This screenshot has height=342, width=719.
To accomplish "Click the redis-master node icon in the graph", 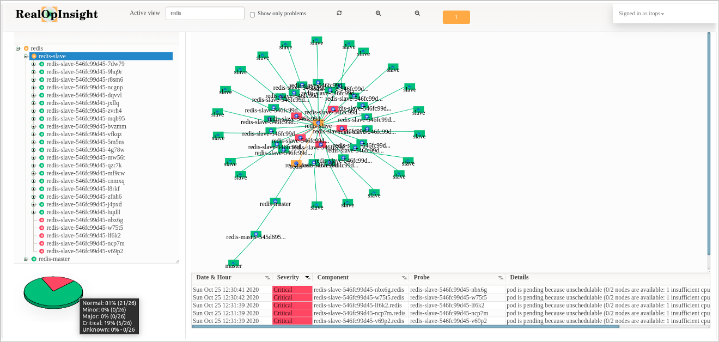I will (275, 200).
